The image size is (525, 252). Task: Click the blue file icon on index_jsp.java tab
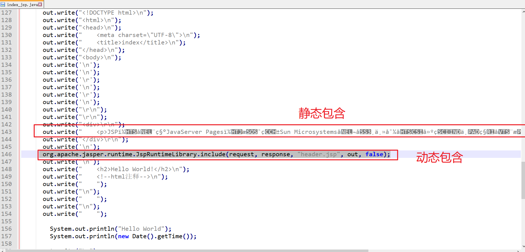coord(3,4)
